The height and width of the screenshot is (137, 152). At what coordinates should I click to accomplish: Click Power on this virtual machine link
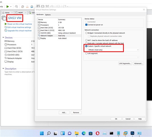coord(19,24)
